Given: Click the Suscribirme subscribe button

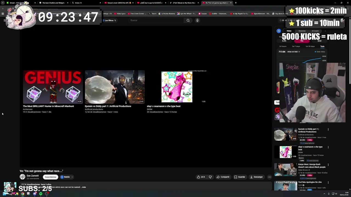Looking at the screenshot, I should [x=50, y=177].
